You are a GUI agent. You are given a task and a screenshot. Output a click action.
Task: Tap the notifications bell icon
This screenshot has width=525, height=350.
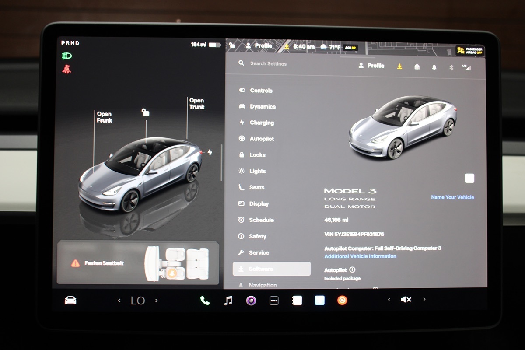(434, 67)
